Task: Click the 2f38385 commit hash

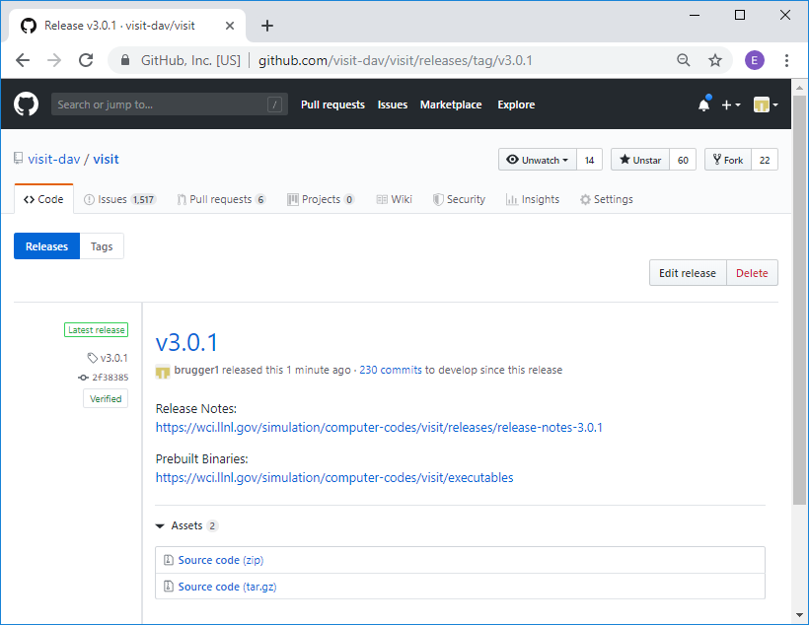Action: pos(110,378)
